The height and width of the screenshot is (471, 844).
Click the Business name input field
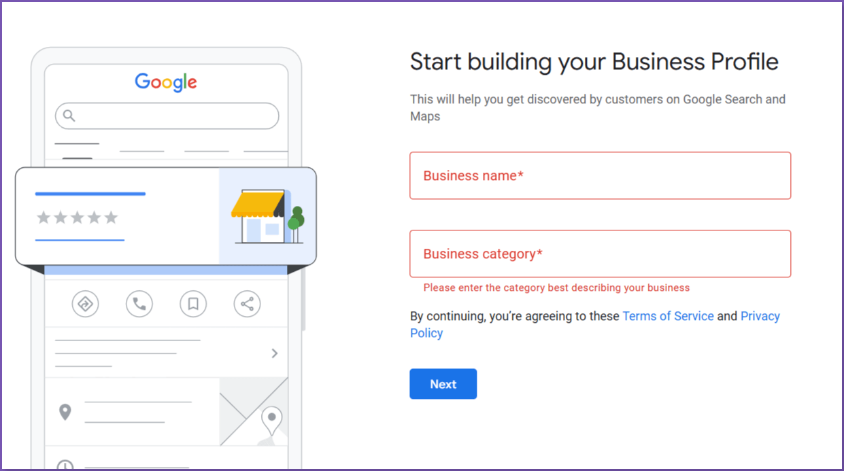600,175
